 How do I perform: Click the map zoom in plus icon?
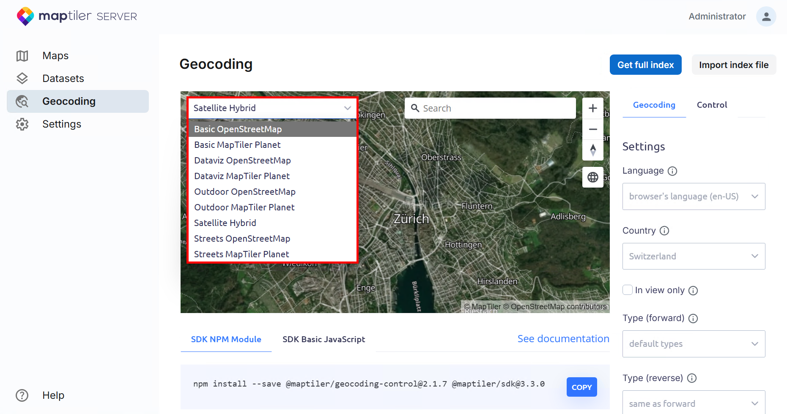[x=592, y=108]
